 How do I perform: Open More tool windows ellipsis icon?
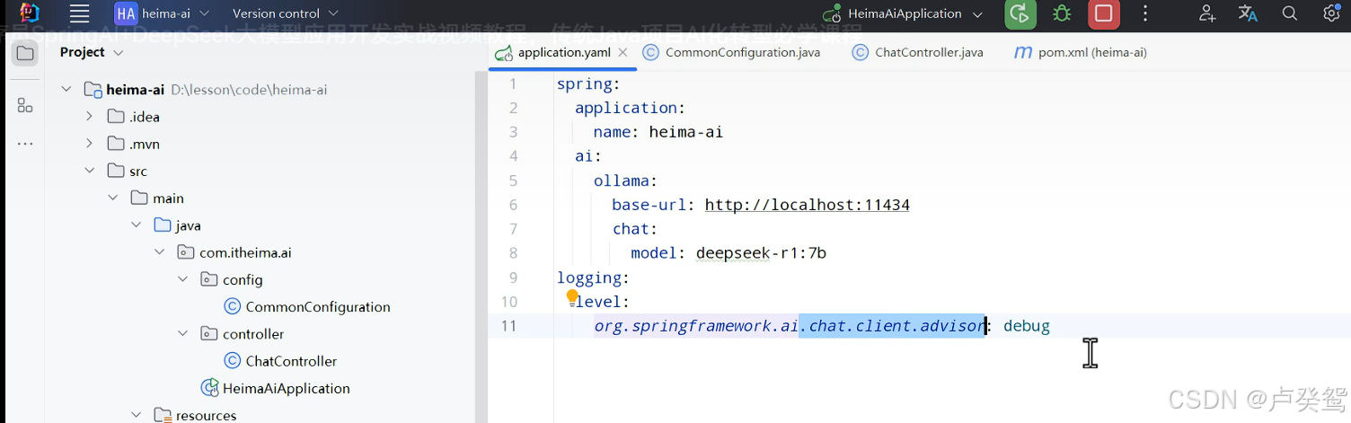click(x=25, y=144)
